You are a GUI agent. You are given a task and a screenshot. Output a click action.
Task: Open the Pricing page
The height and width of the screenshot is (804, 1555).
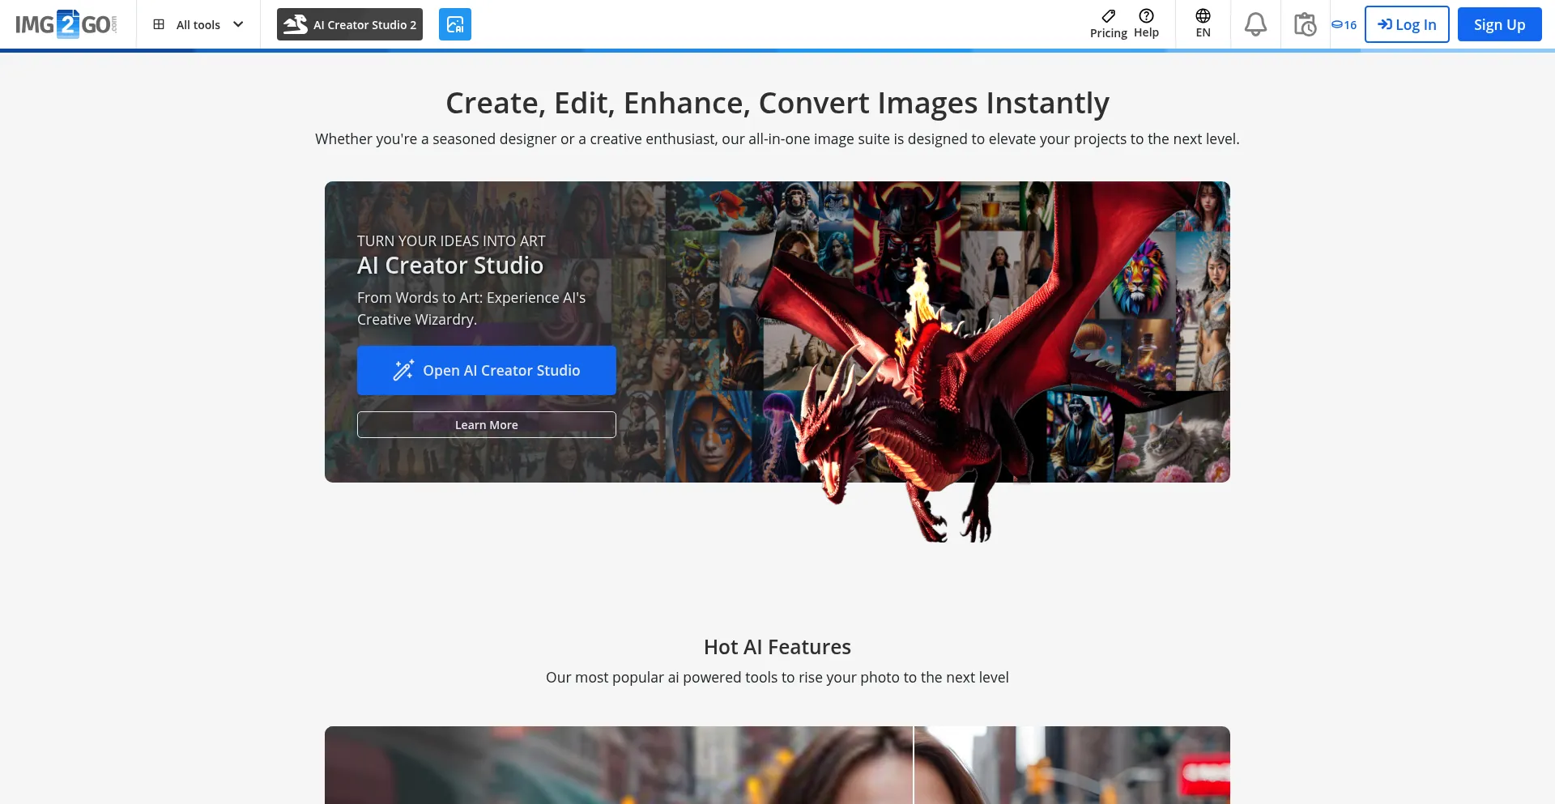1108,24
